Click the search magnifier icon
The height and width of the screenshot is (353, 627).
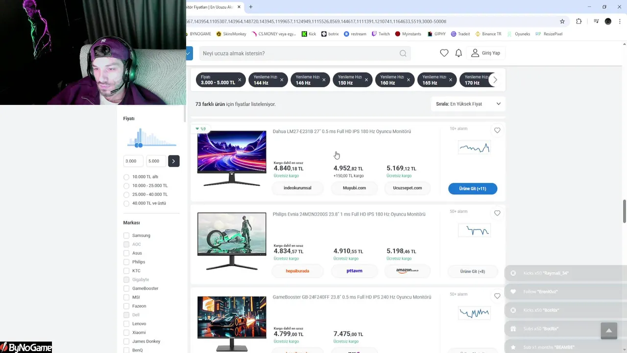tap(403, 53)
